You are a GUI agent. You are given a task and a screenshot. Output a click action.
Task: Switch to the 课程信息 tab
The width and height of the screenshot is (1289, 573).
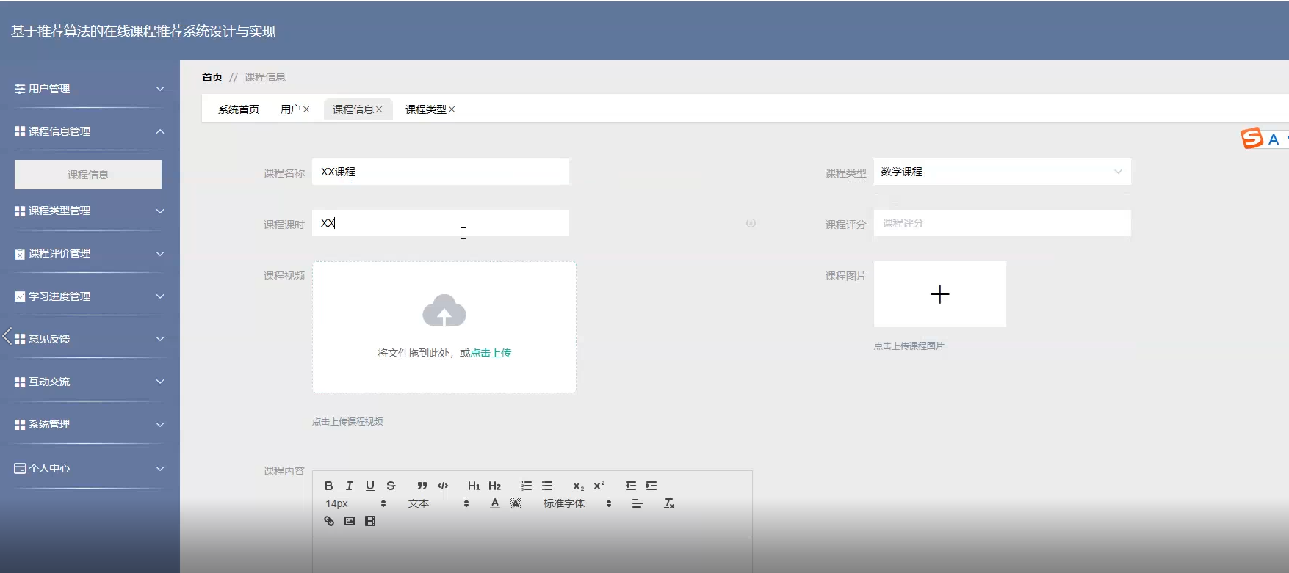(x=353, y=109)
